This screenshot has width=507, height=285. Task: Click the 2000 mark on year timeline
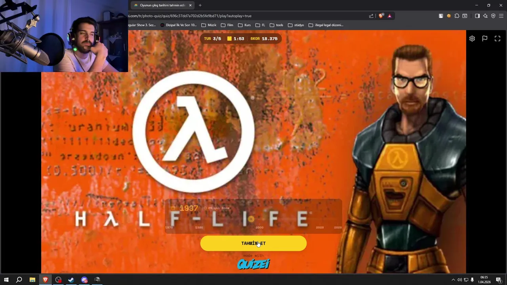pos(259,228)
